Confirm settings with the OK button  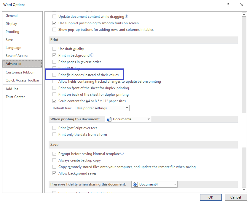(x=211, y=197)
